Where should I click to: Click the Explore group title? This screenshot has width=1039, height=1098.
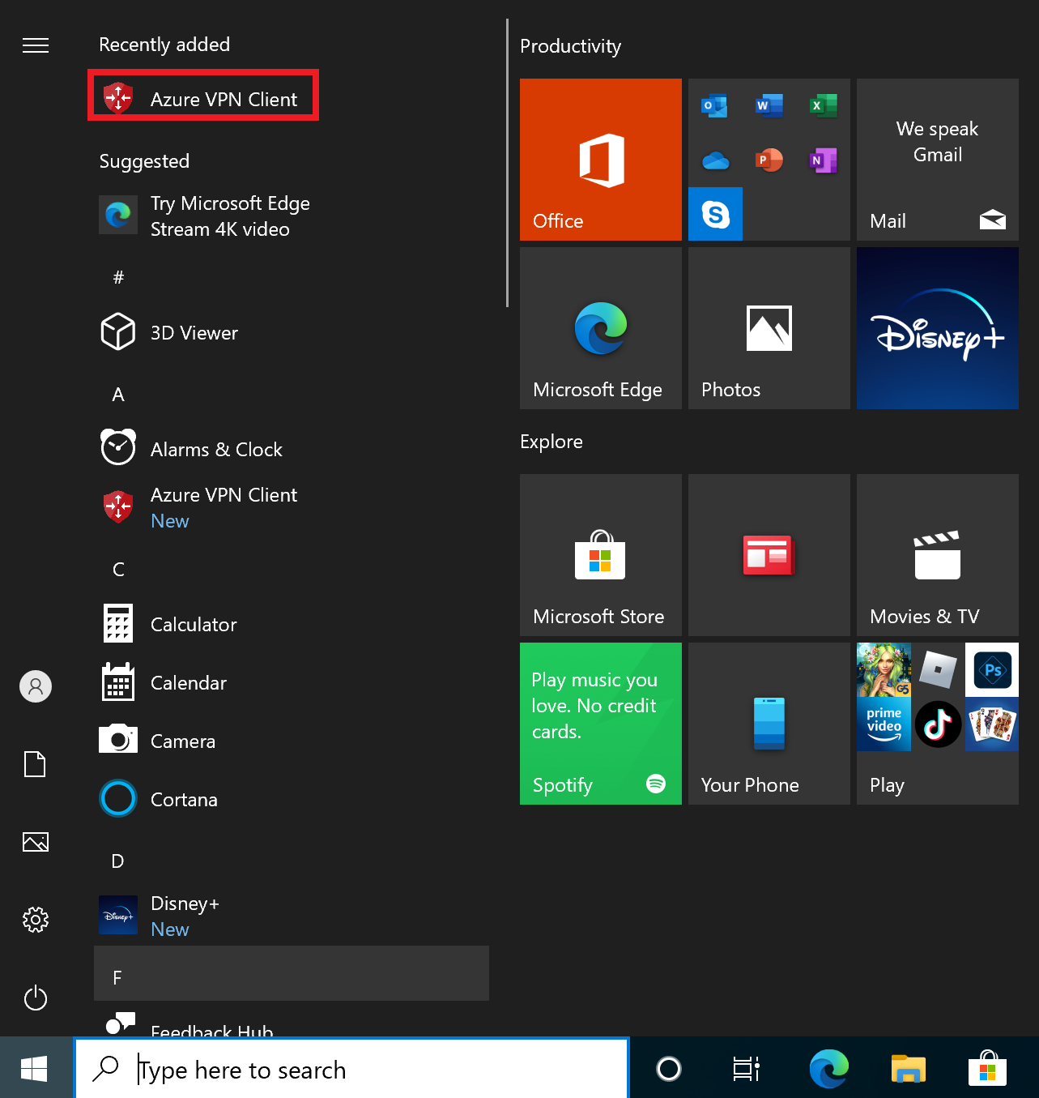coord(551,442)
